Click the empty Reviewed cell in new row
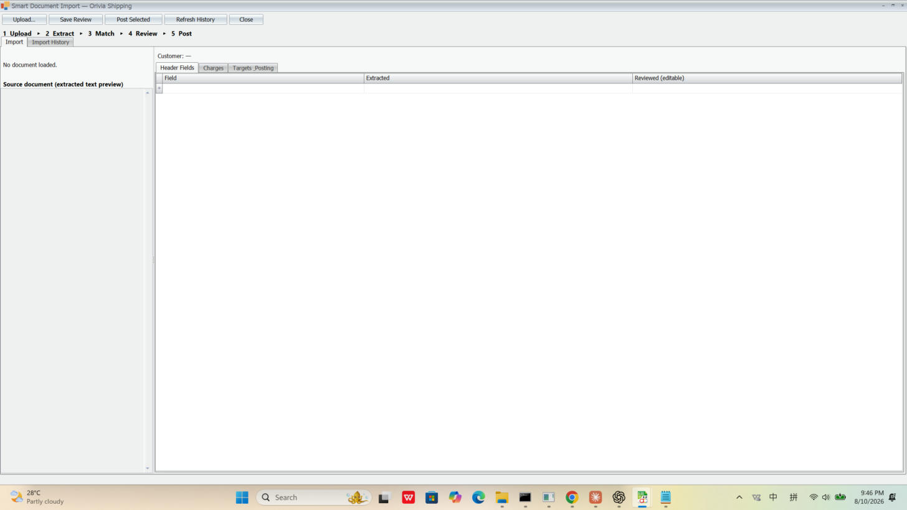This screenshot has height=510, width=907. point(767,88)
